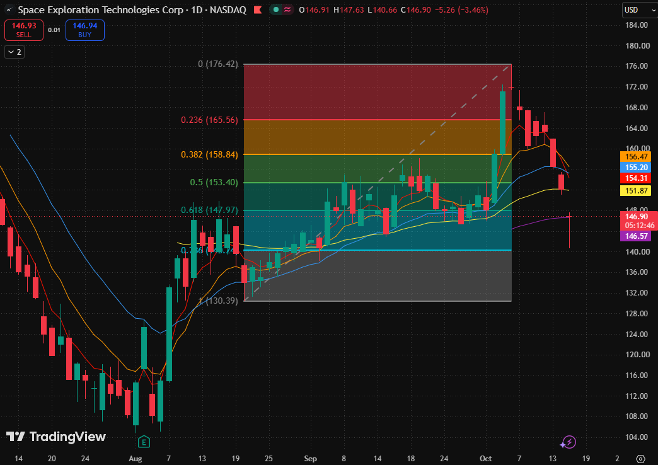Image resolution: width=658 pixels, height=465 pixels.
Task: Open chart settings hexagon gear icon
Action: click(640, 458)
